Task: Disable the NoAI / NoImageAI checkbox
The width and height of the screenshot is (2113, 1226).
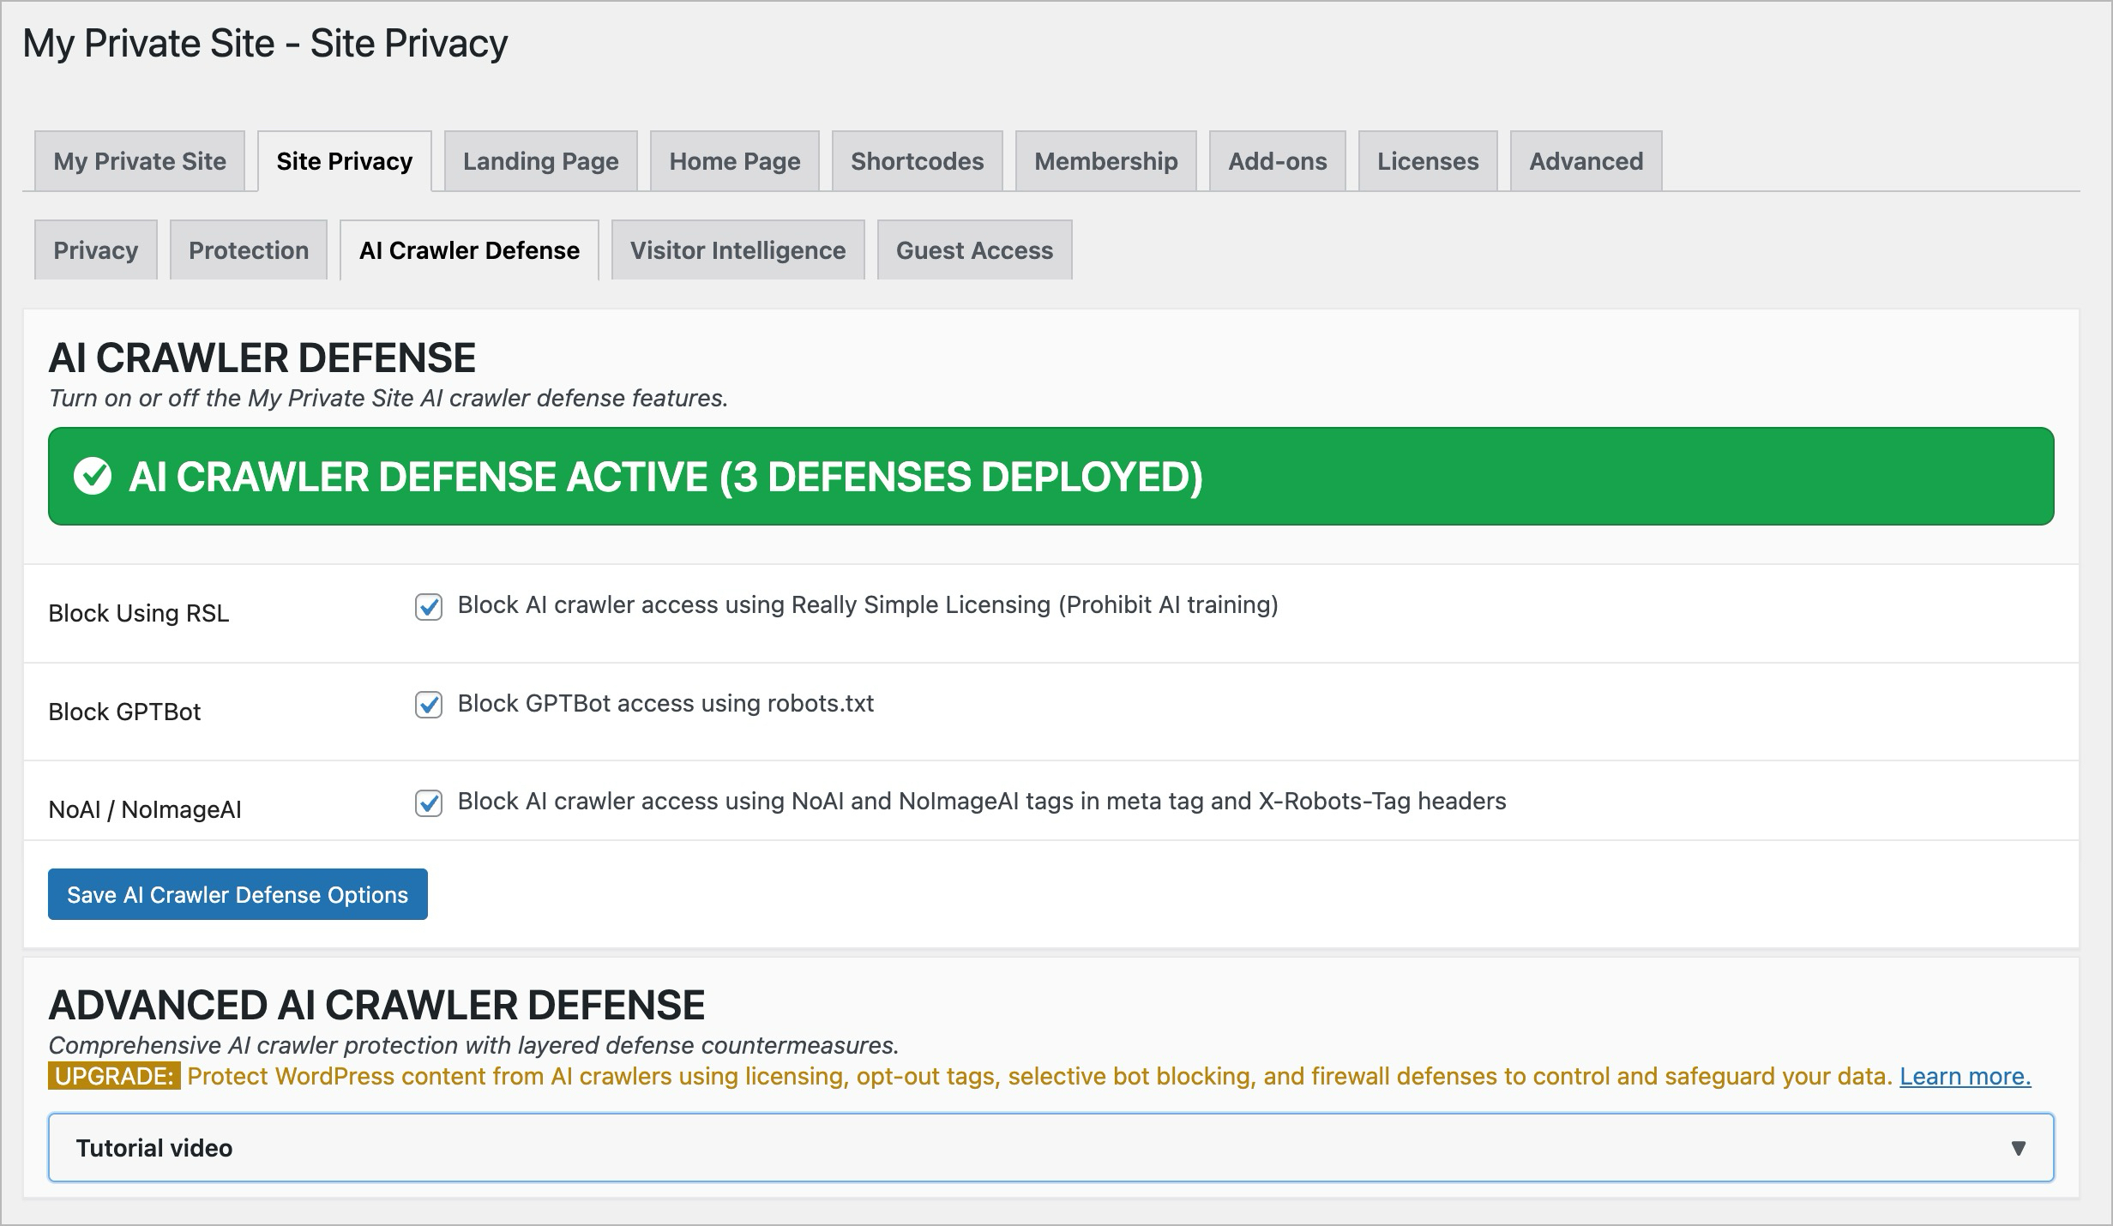Action: pos(429,803)
